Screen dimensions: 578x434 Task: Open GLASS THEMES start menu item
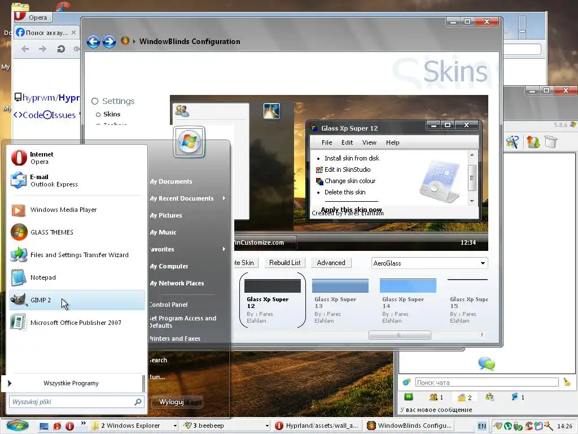(77, 232)
